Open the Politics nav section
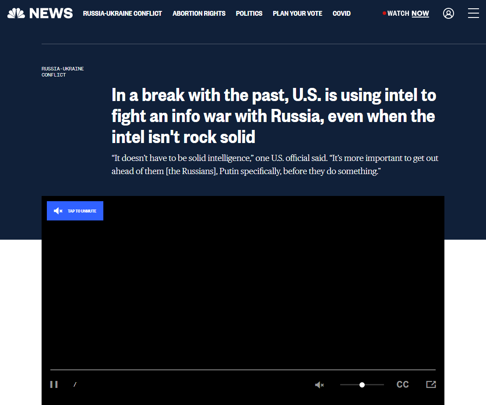The width and height of the screenshot is (486, 405). pos(249,14)
